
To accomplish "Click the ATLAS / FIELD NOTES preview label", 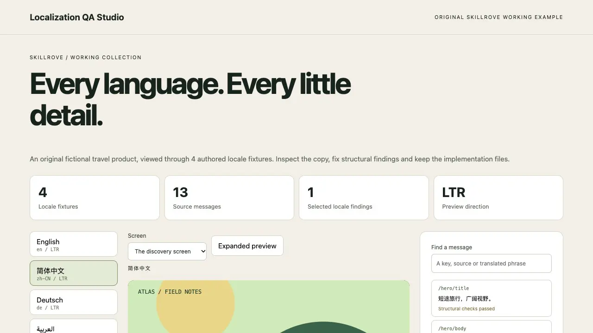I will [x=170, y=292].
